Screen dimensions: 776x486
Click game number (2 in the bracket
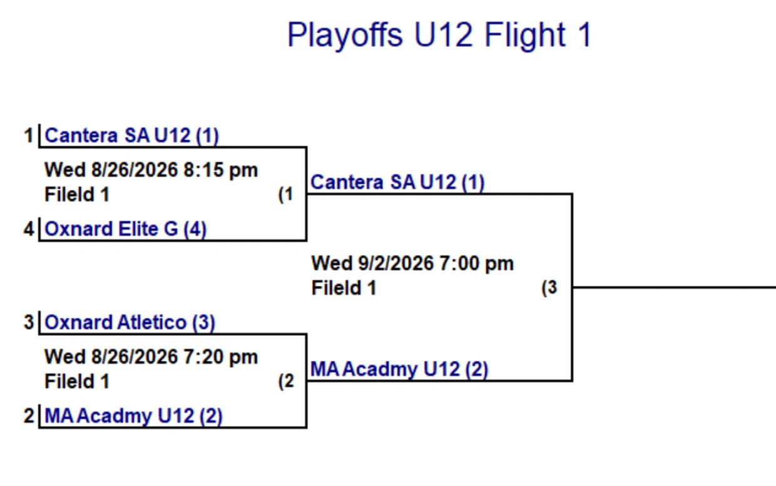click(x=286, y=382)
